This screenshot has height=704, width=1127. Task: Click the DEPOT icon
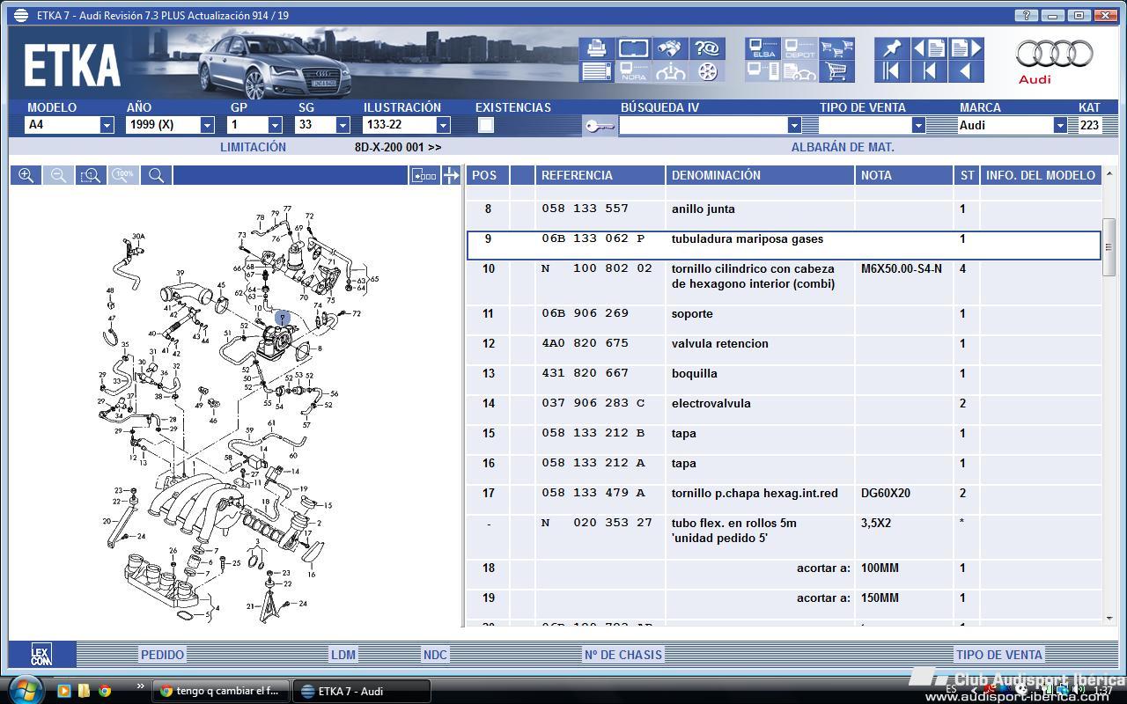tap(799, 48)
